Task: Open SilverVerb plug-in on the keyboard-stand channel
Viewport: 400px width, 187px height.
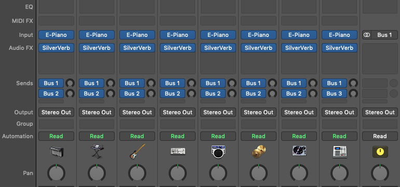Action: (x=96, y=48)
